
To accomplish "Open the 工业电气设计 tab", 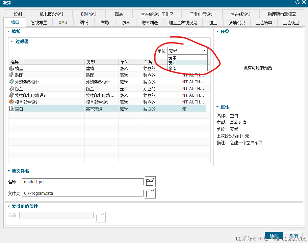I will (202, 14).
